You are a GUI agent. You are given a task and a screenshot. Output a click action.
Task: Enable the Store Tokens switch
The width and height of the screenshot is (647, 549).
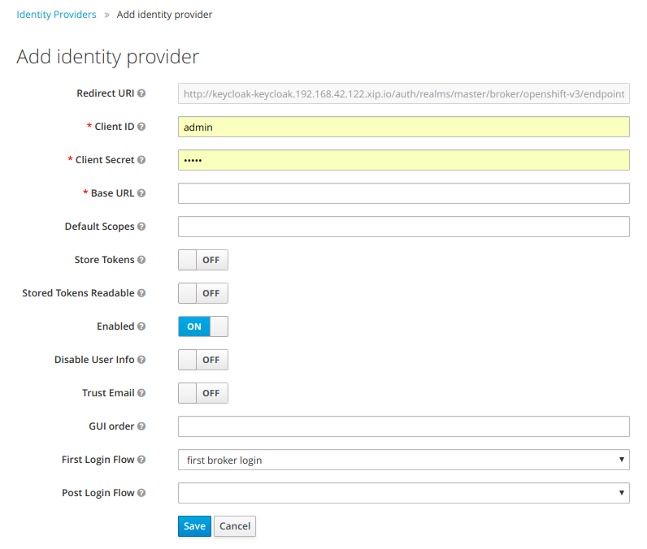pos(203,260)
